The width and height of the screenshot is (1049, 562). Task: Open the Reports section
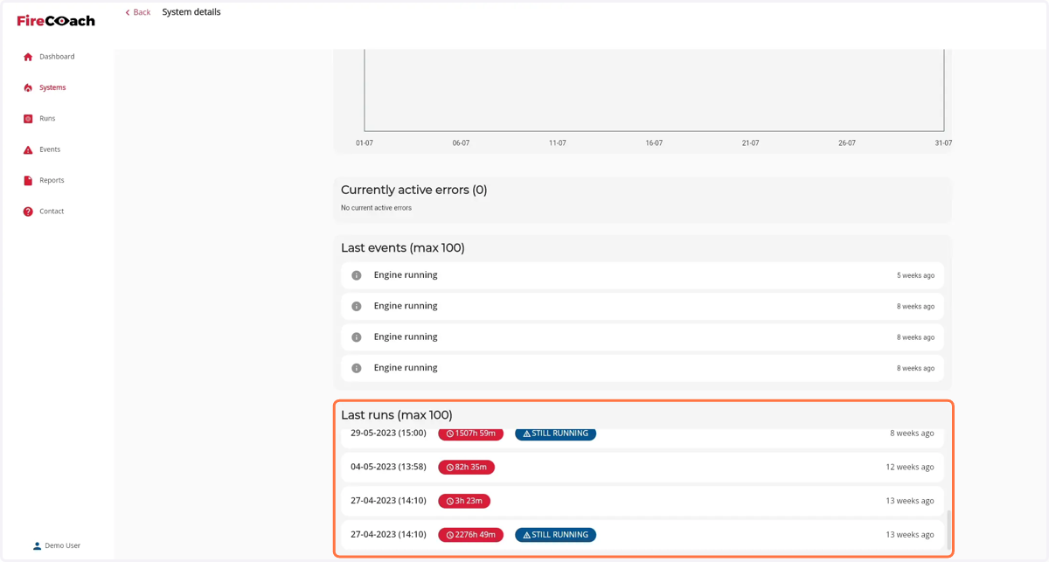tap(52, 180)
